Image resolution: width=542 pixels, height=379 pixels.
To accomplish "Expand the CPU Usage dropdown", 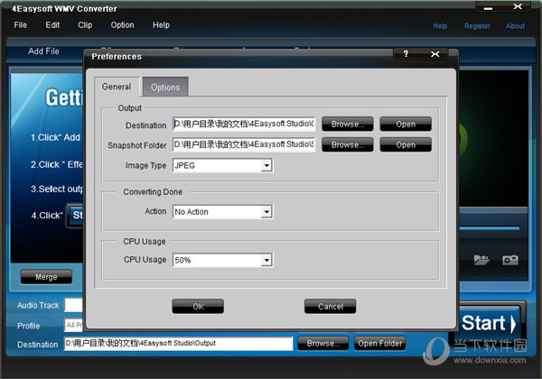I will pos(266,260).
